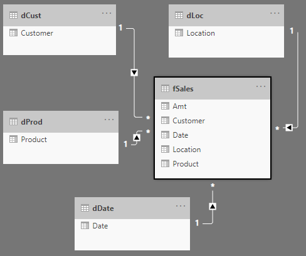Select the Location field in dLoc table
This screenshot has height=256, width=306.
[x=226, y=33]
